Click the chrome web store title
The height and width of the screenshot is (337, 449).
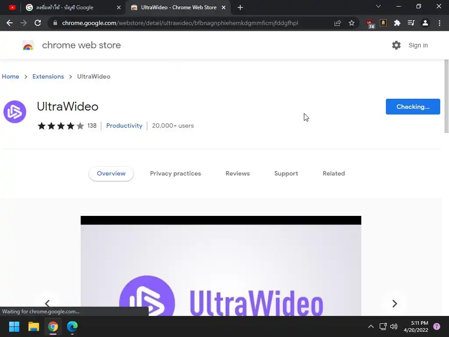tap(81, 45)
